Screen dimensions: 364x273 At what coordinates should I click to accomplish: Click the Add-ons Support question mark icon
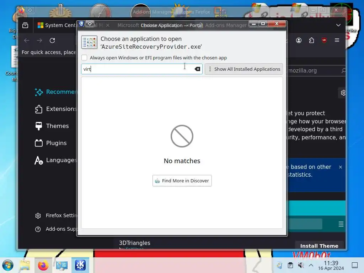click(38, 229)
